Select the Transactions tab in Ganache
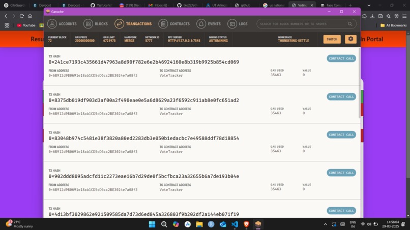 pyautogui.click(x=133, y=24)
